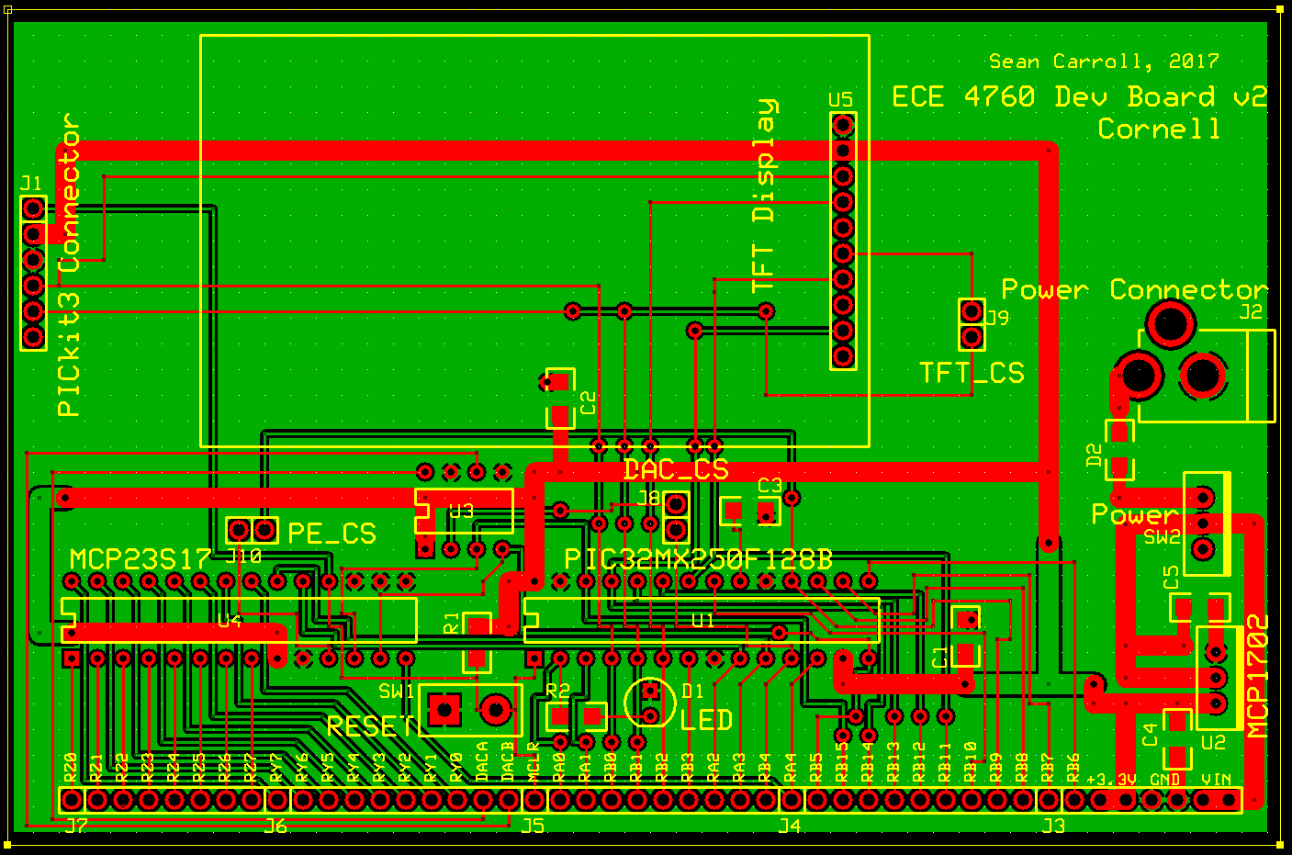
Task: Select the "J9" designator label
Action: point(997,317)
